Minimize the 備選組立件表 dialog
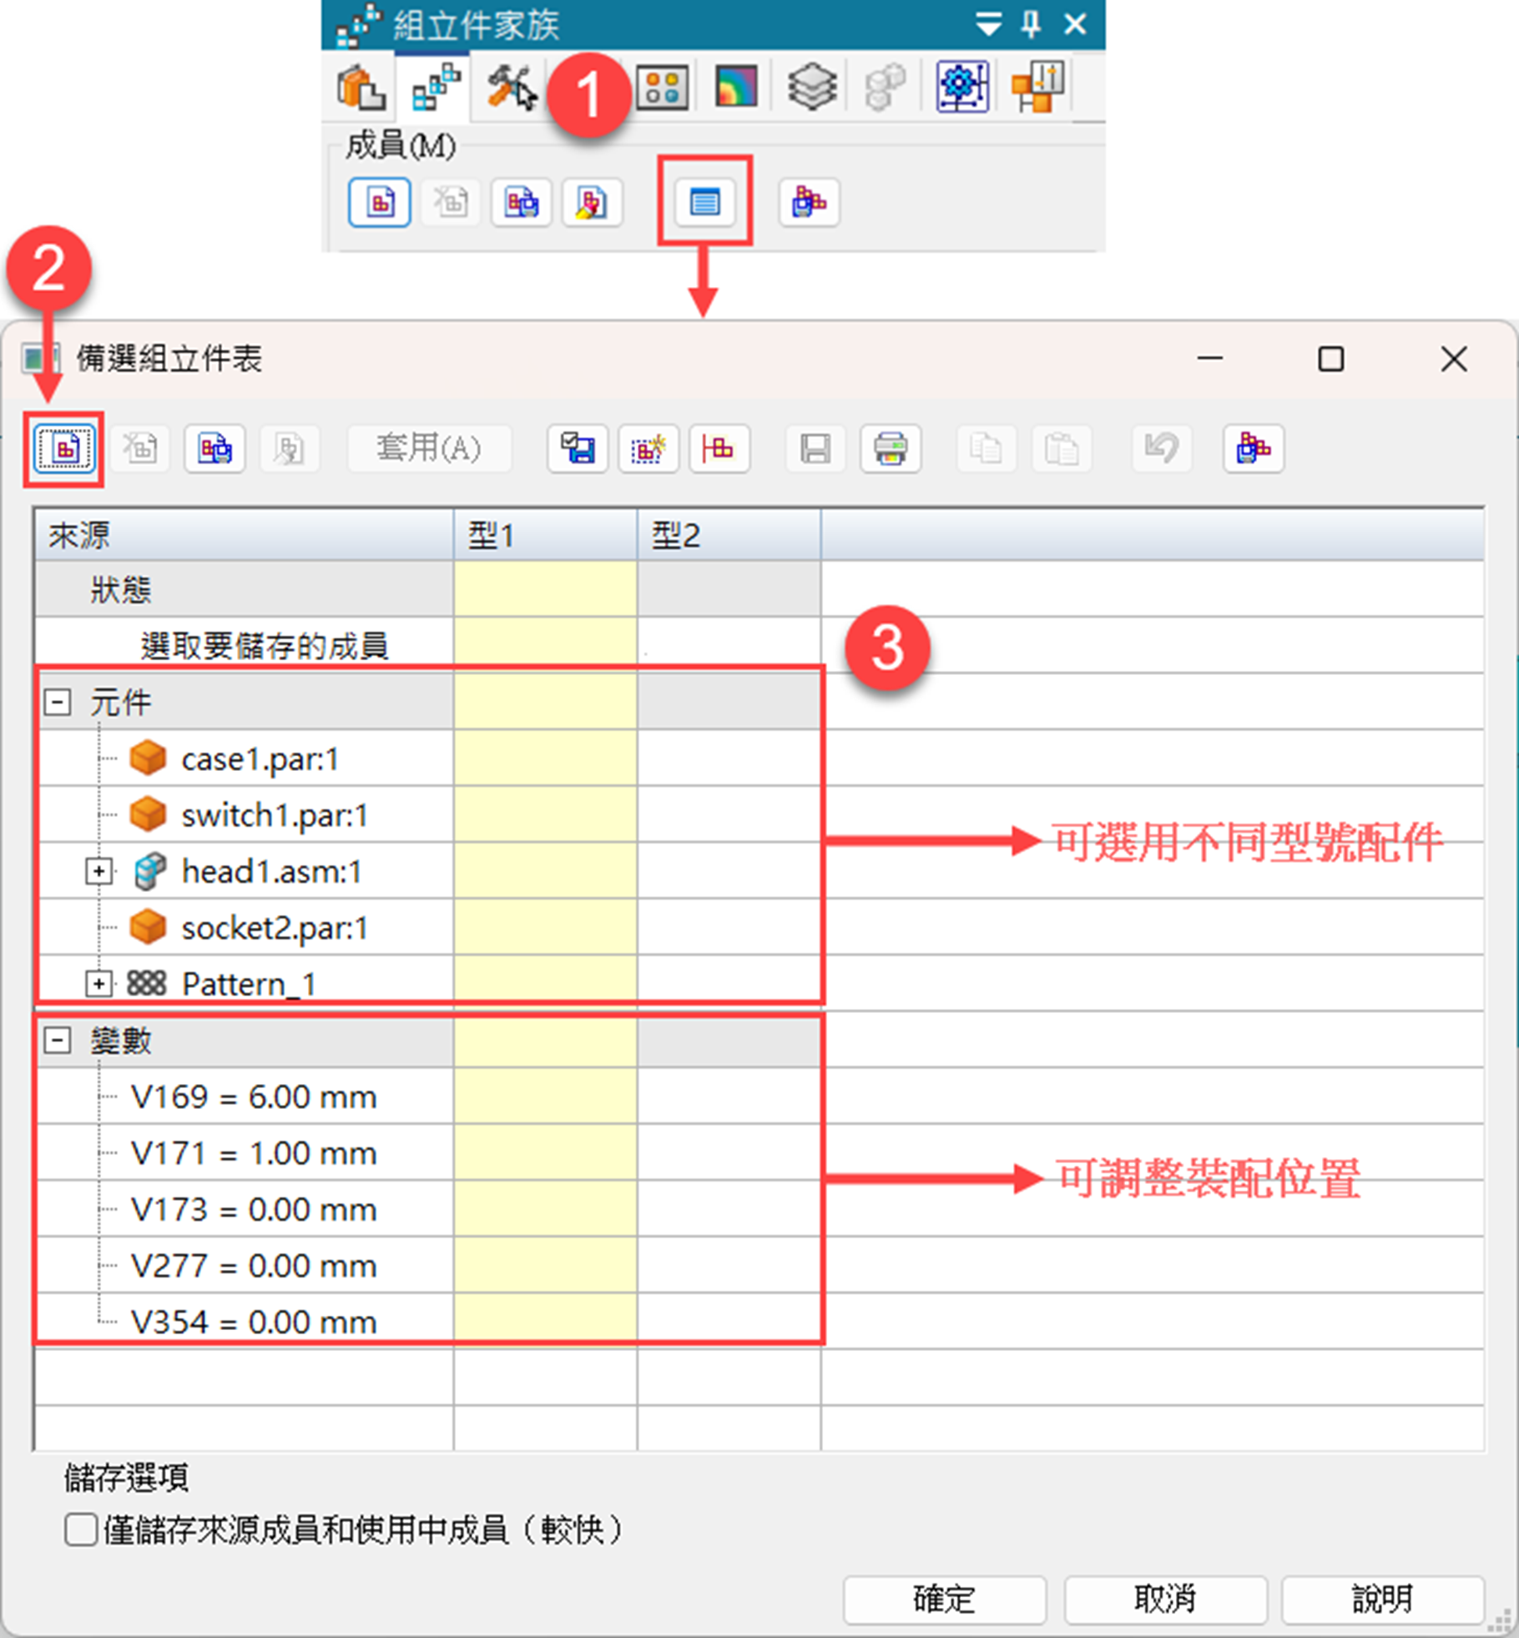This screenshot has width=1519, height=1638. (x=1209, y=359)
